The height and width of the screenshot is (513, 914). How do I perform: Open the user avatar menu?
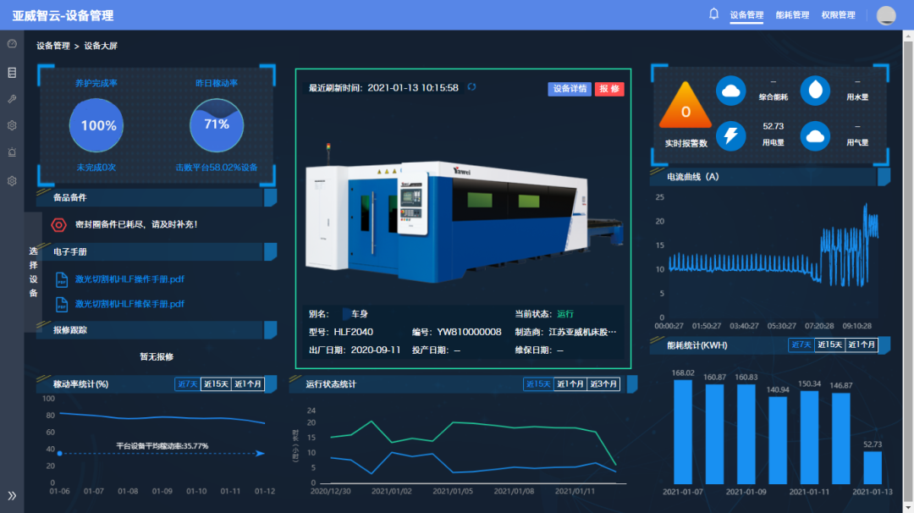885,15
